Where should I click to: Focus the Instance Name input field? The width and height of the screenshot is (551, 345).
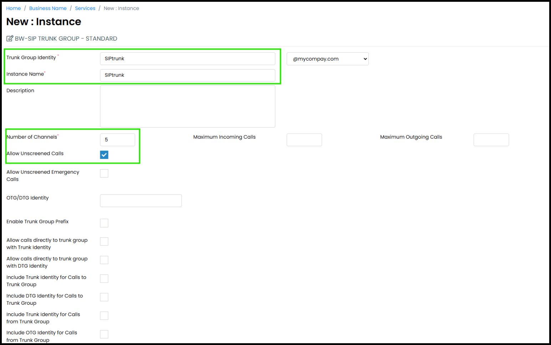tap(188, 75)
